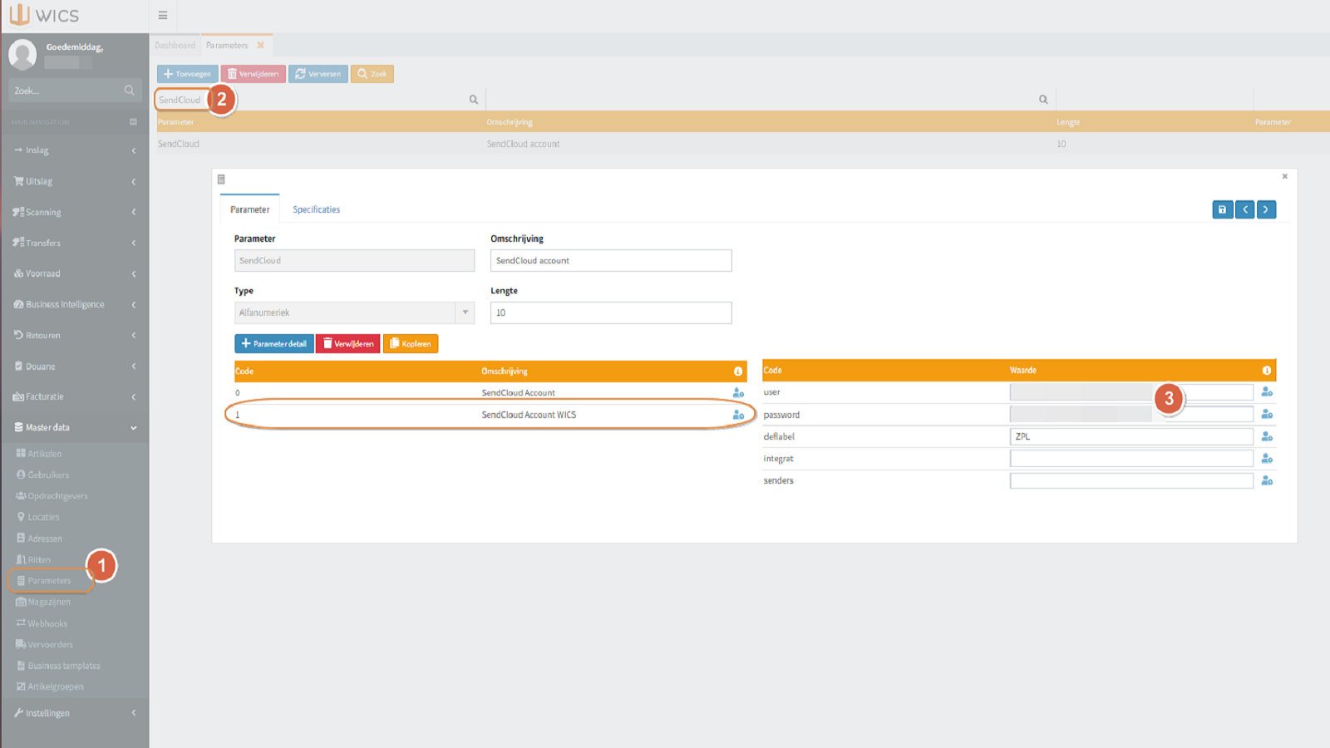Close the Parameters tab with X
This screenshot has height=748, width=1330.
coord(260,45)
